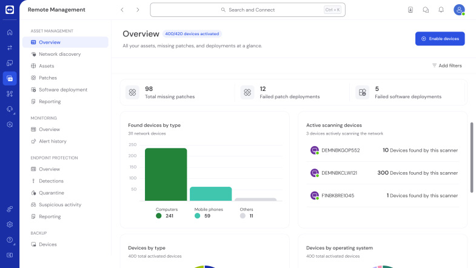Go to Quarantine under Endpoint Protection

(x=52, y=193)
